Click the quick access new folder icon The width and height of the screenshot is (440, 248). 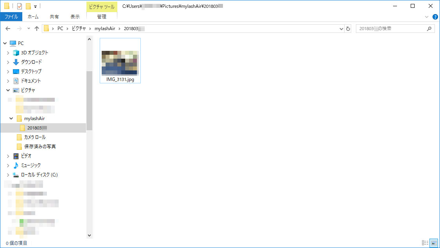click(28, 6)
